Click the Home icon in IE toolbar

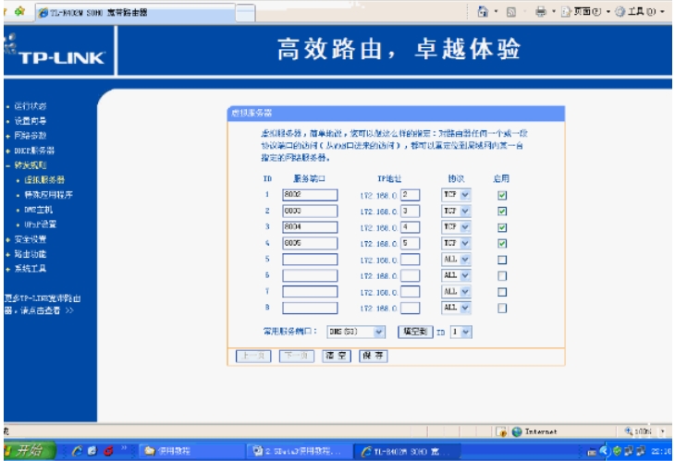[483, 12]
